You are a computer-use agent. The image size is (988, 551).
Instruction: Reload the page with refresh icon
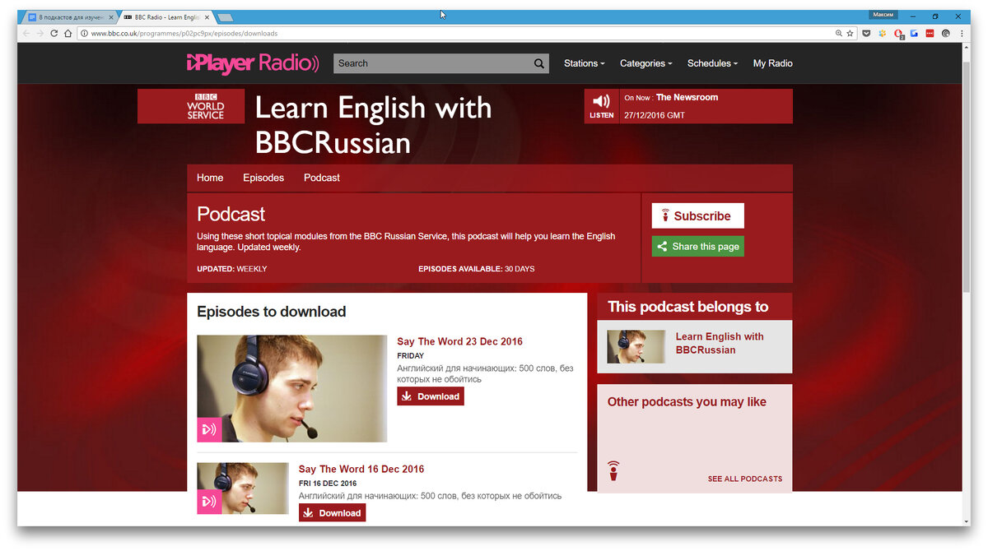pos(55,34)
